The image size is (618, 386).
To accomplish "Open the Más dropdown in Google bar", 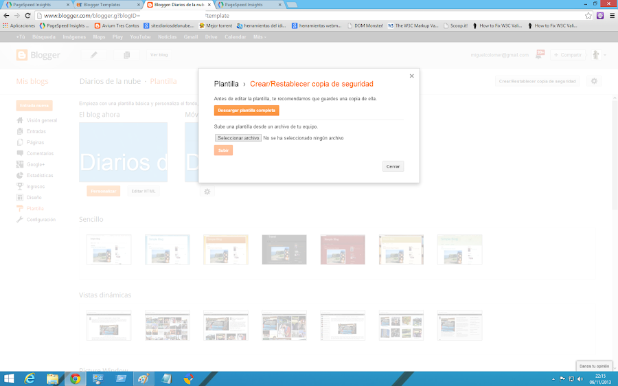I will tap(260, 36).
